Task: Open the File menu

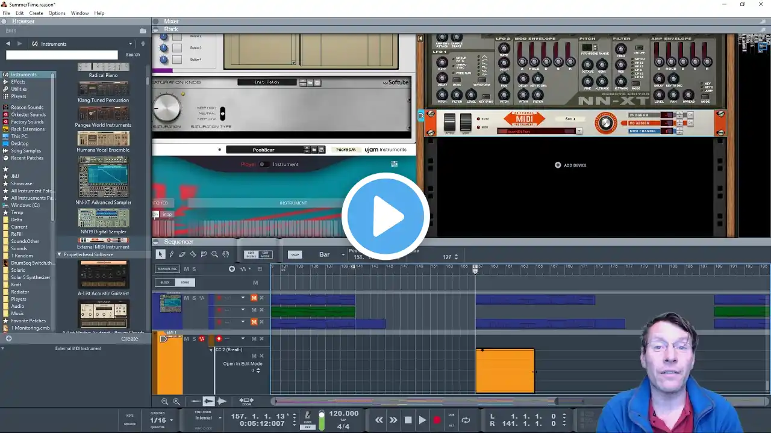Action: 6,13
